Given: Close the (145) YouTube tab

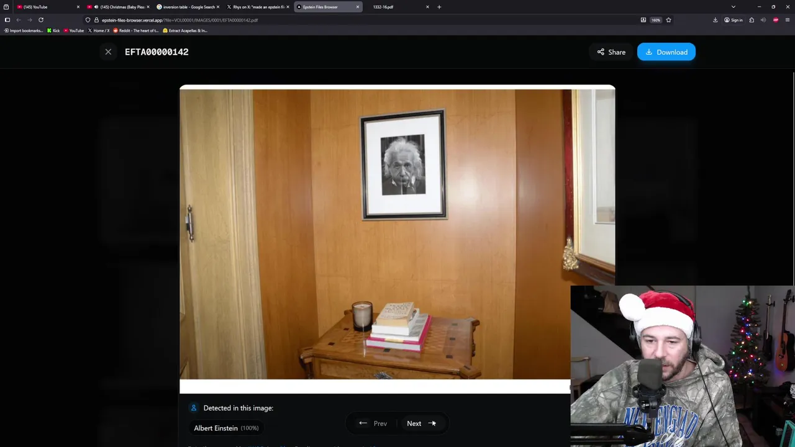Looking at the screenshot, I should 78,7.
